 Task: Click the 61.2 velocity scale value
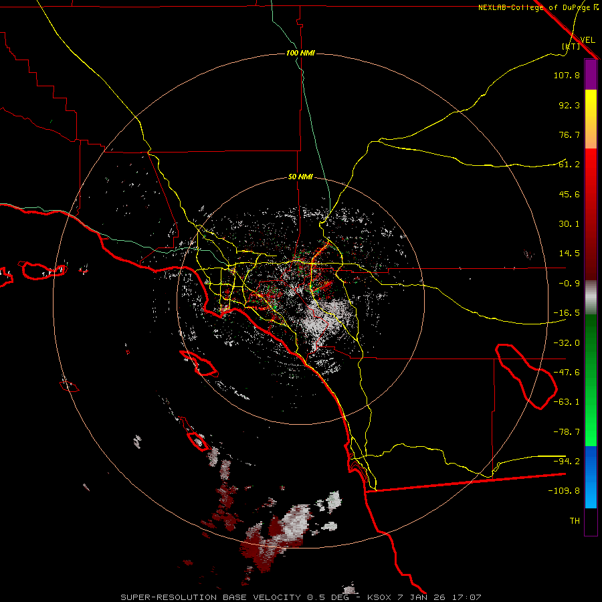tap(569, 165)
